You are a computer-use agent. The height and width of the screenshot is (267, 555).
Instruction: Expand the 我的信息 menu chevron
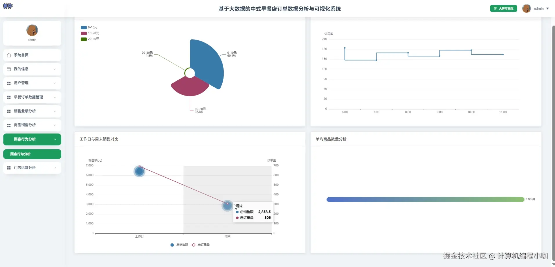point(55,69)
